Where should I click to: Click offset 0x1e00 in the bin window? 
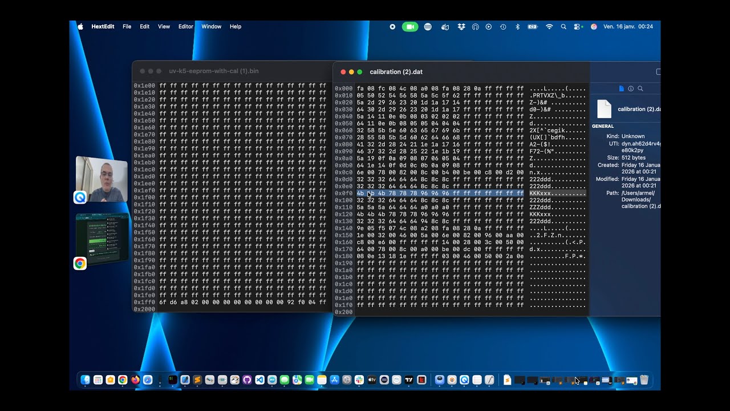tap(144, 86)
